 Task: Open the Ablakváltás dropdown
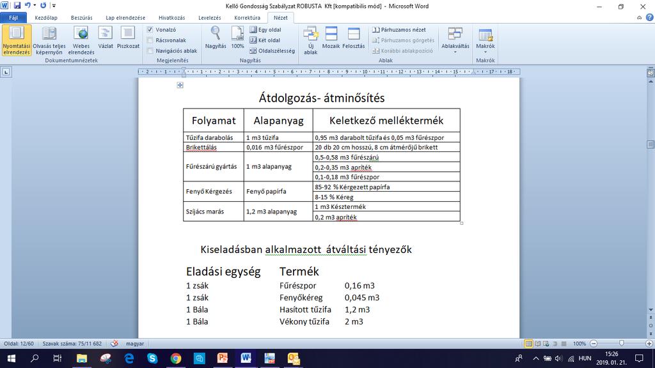click(455, 40)
